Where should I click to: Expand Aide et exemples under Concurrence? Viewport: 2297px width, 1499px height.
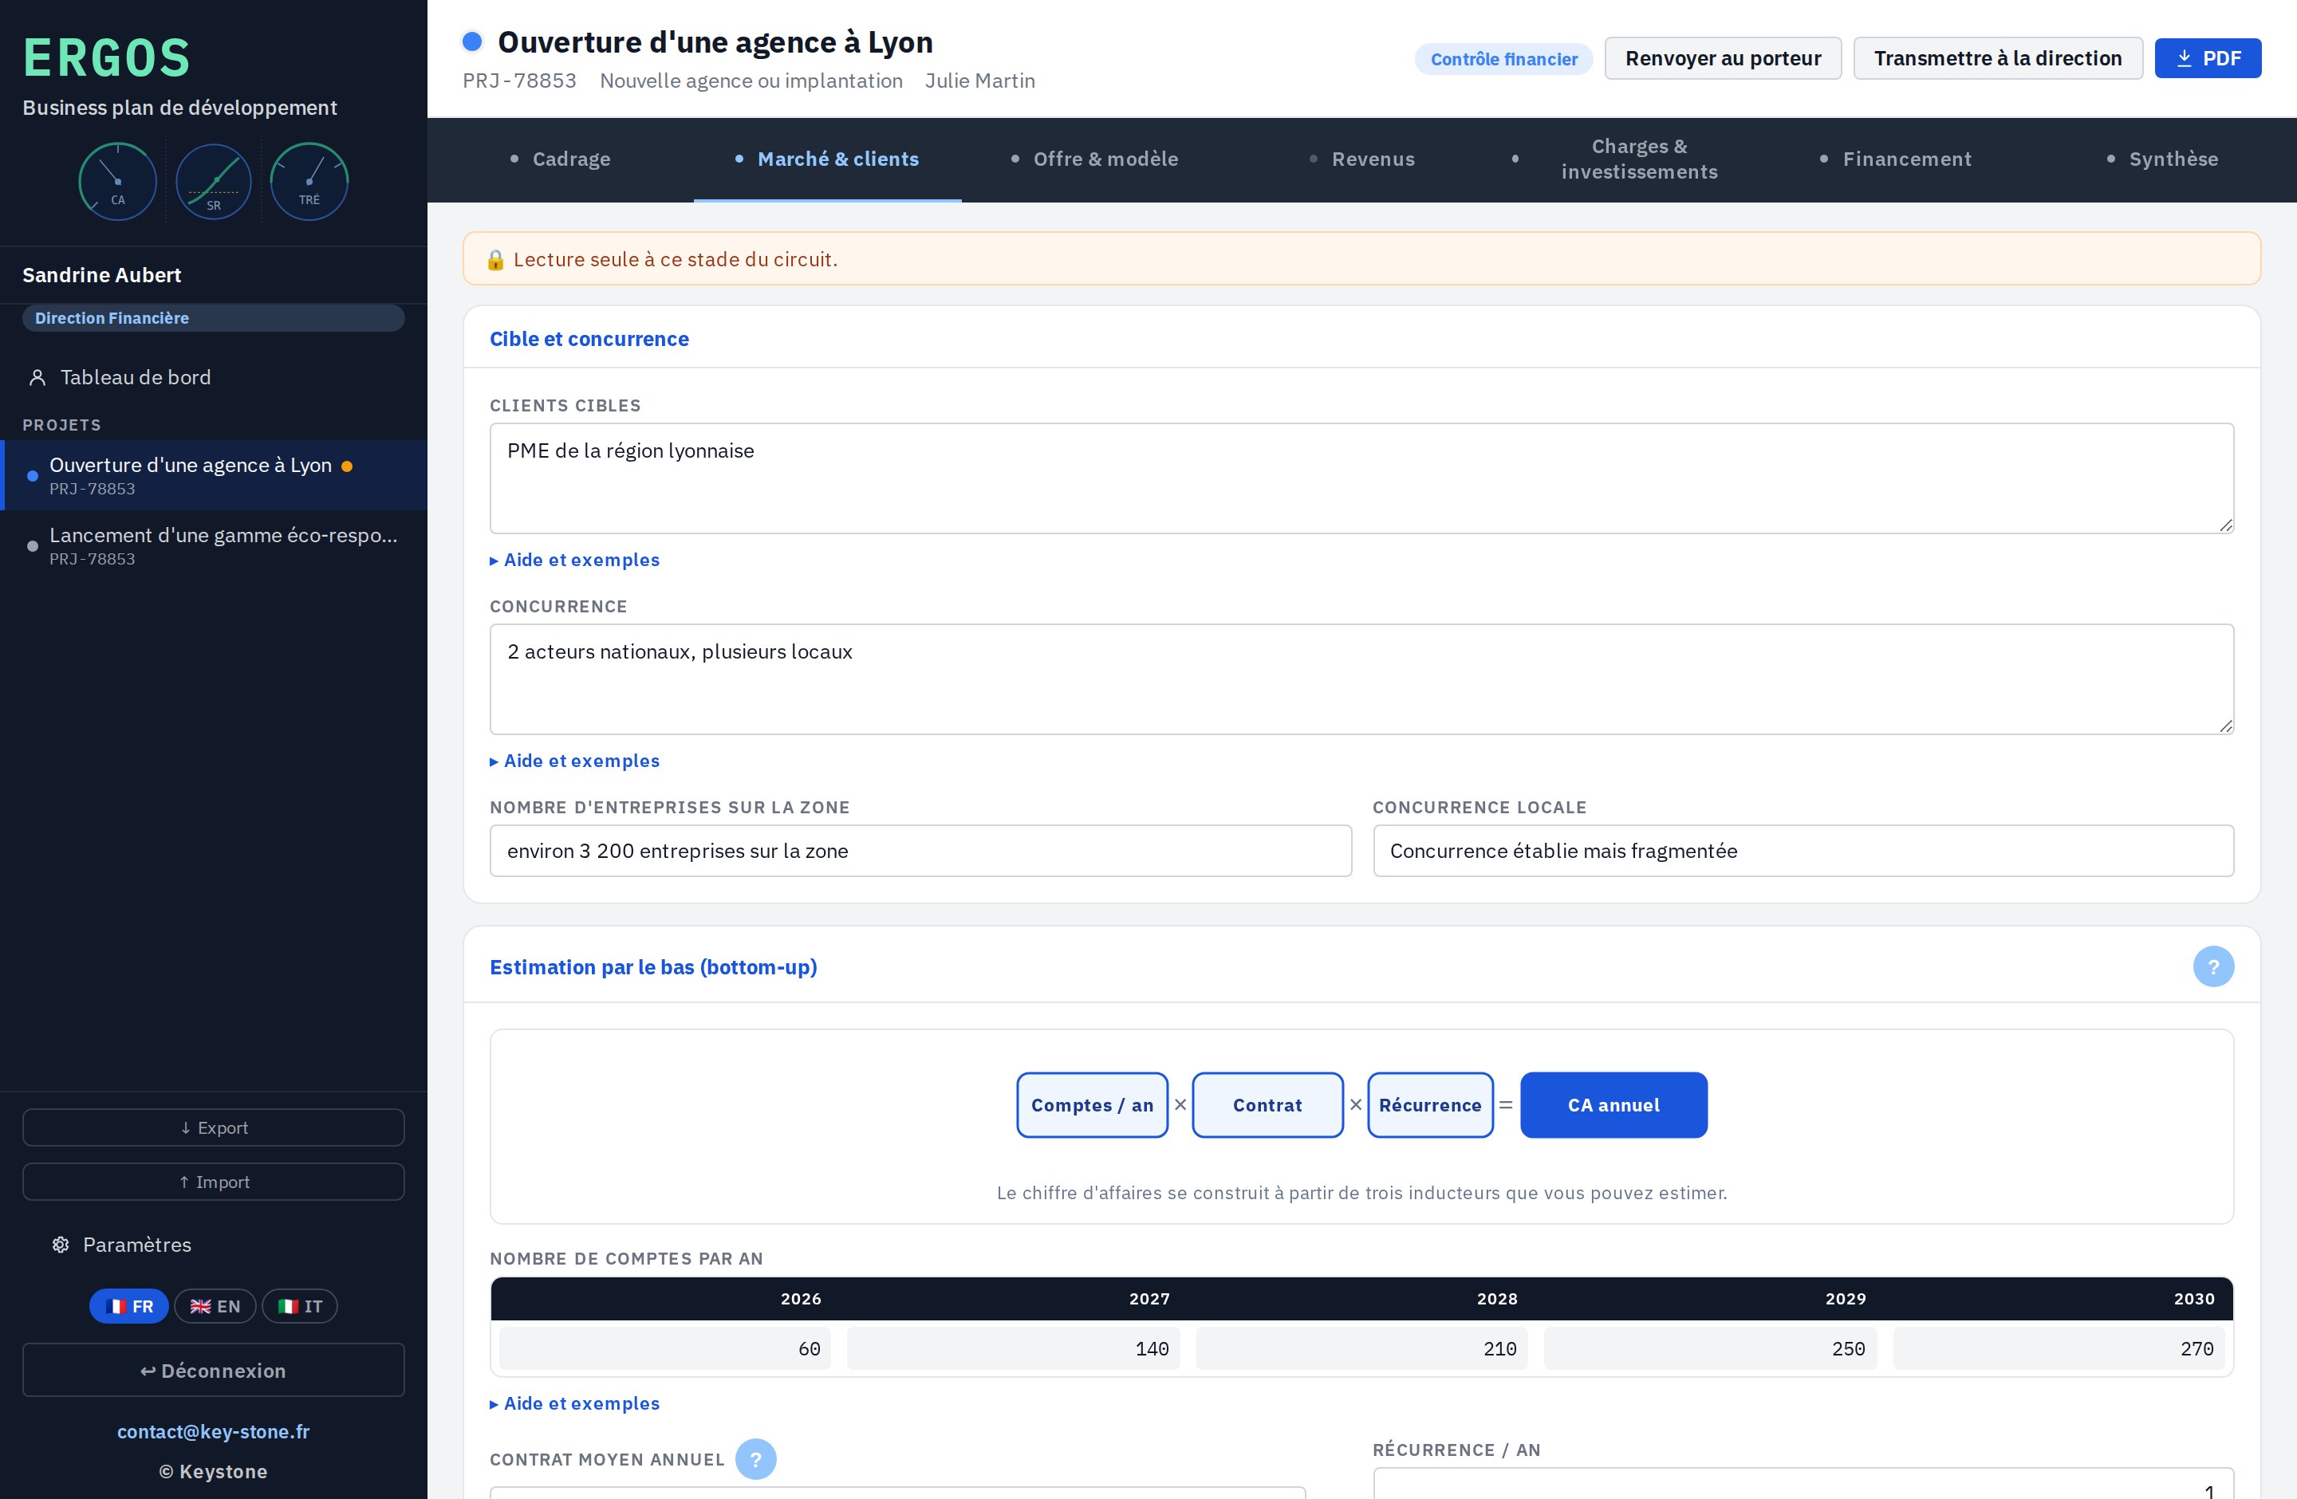[x=575, y=761]
